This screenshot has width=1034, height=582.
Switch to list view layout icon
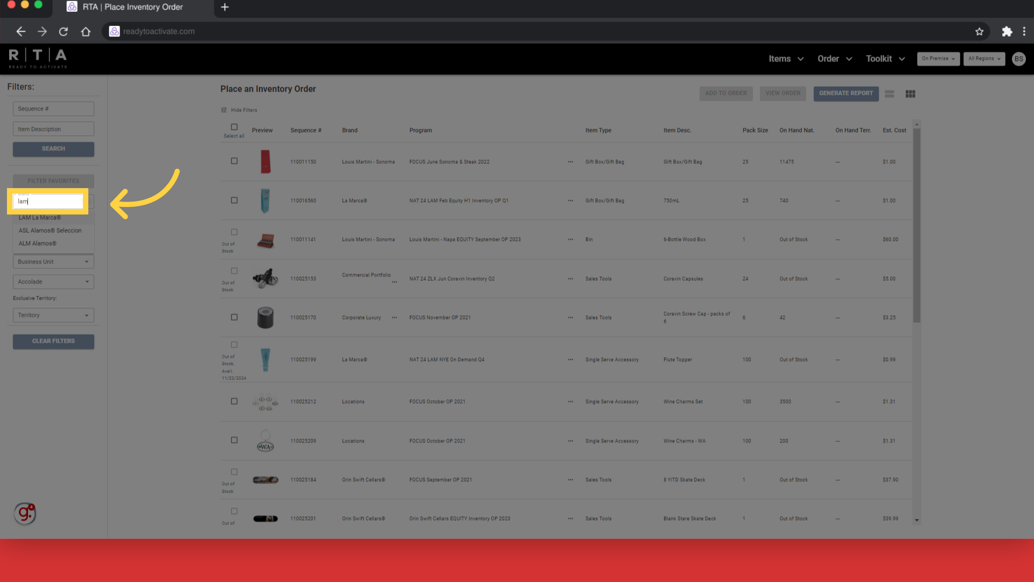[889, 94]
